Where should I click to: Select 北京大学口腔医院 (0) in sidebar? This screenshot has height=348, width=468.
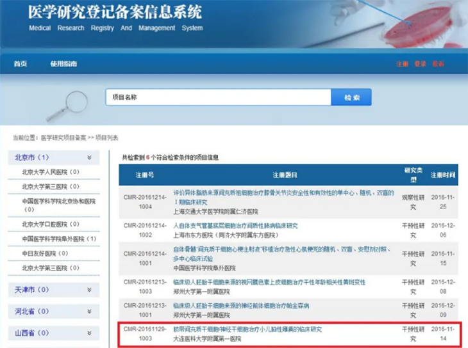click(x=51, y=224)
